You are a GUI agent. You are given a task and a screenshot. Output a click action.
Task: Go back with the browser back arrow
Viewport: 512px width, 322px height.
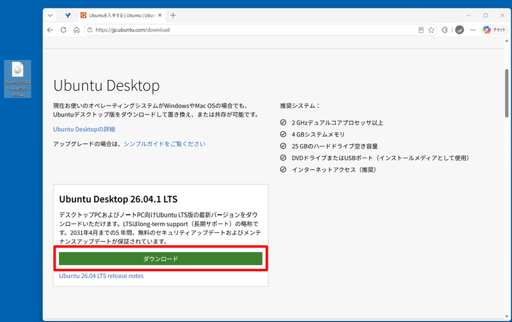point(50,29)
